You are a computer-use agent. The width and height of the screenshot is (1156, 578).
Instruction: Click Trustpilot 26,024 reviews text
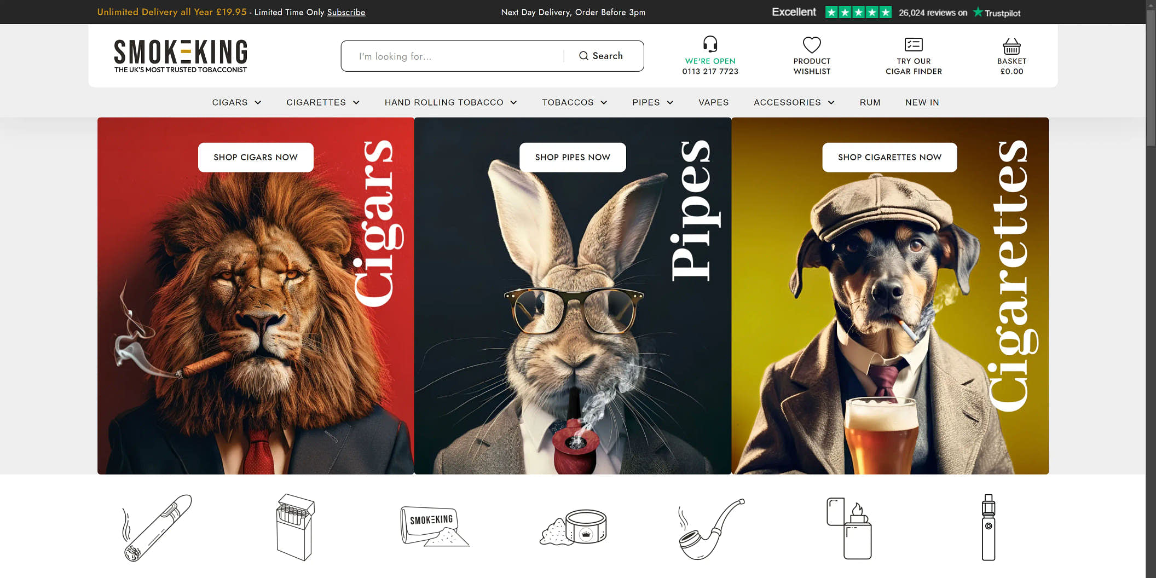click(x=933, y=13)
